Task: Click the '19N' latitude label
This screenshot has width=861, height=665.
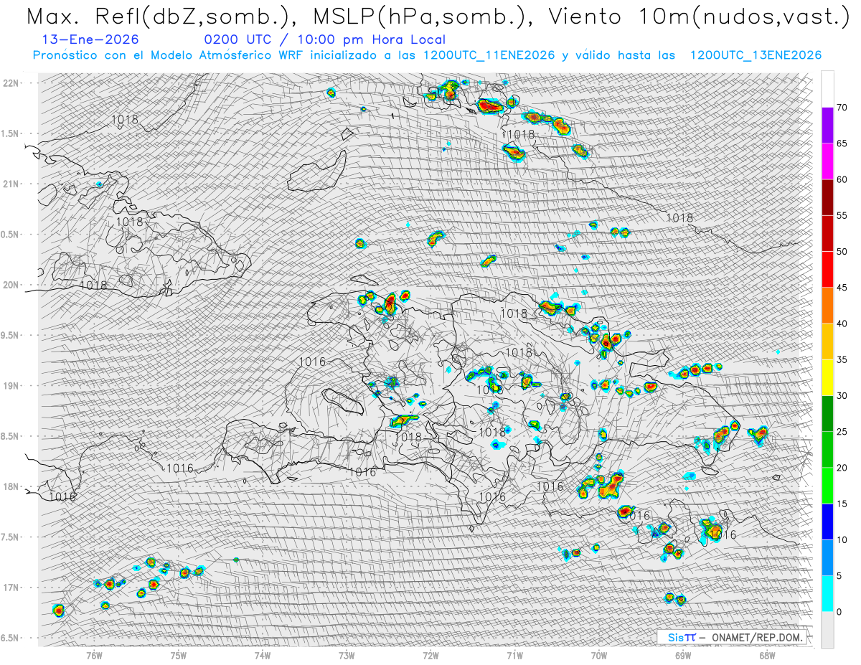Action: (11, 386)
